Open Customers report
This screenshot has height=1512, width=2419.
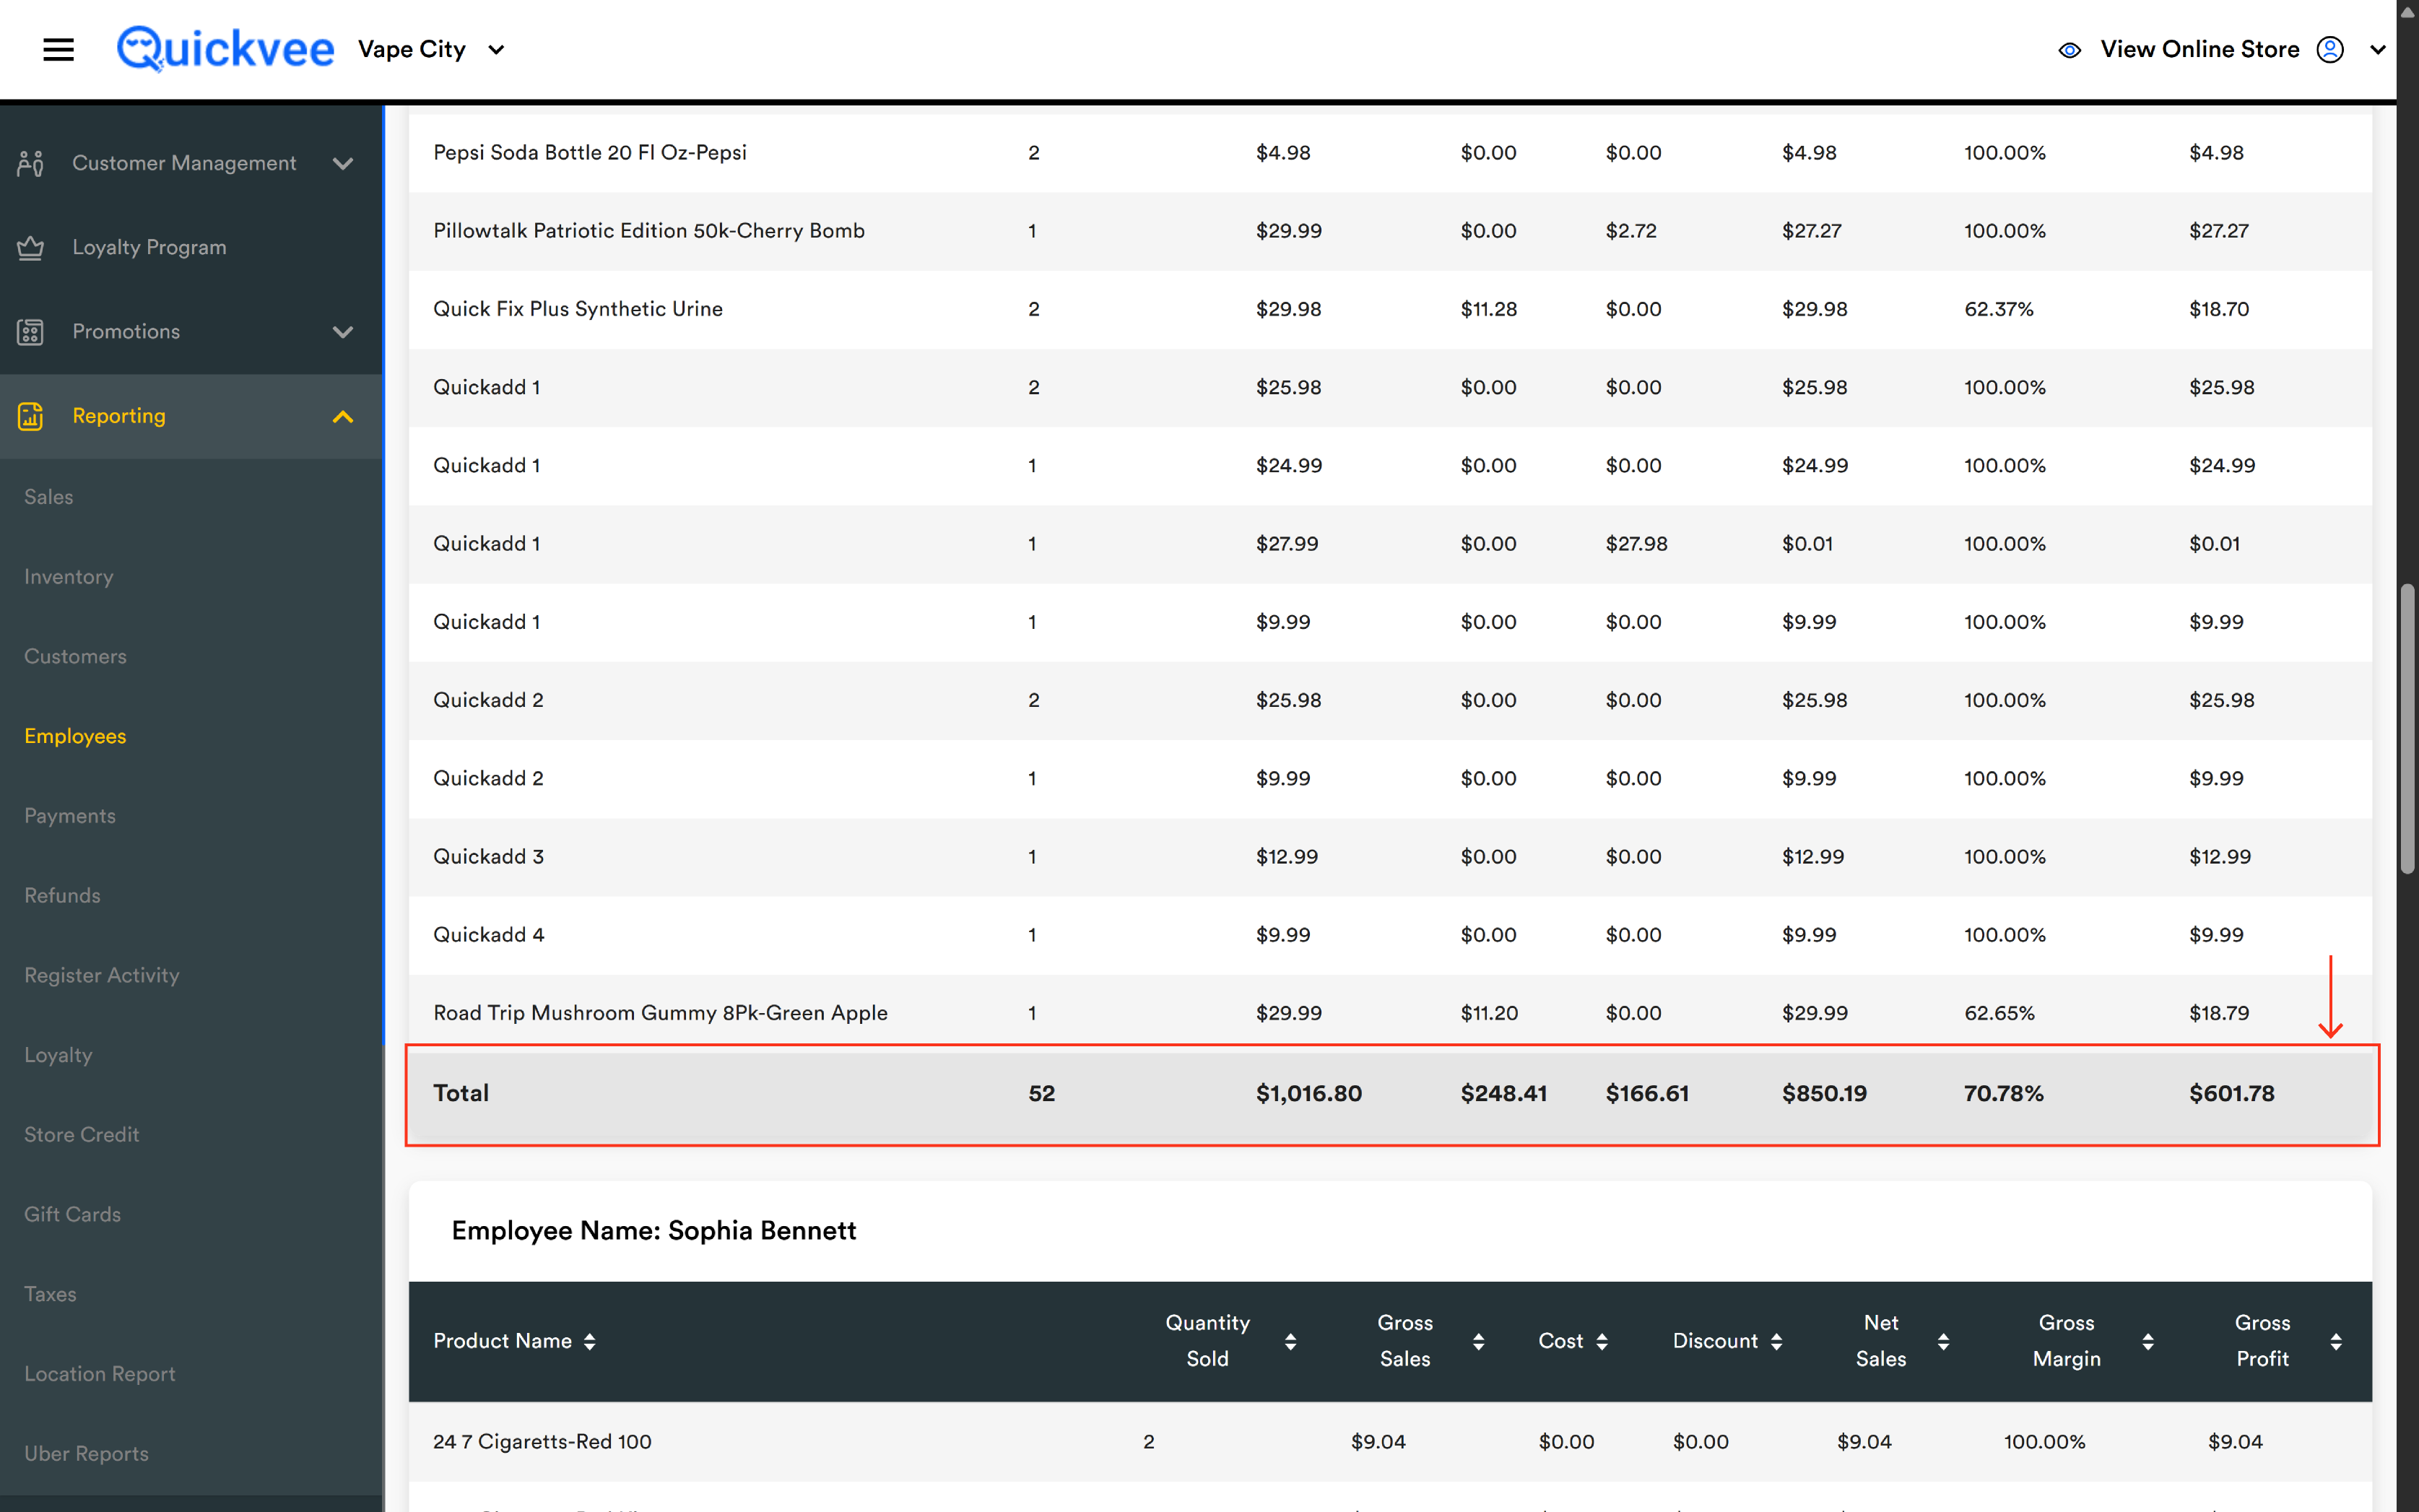pos(75,656)
